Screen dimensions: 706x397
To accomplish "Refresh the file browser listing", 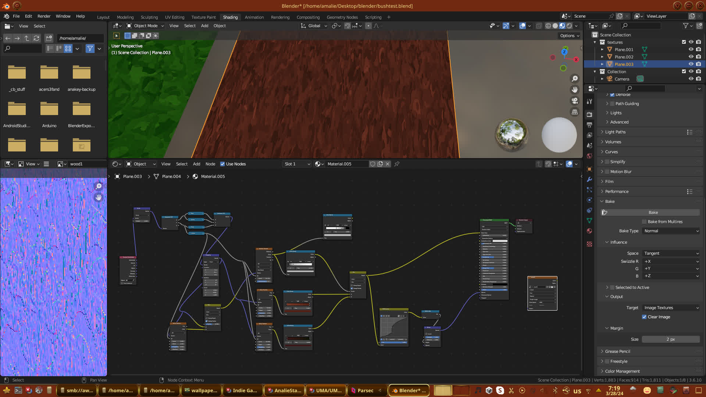I will (x=36, y=38).
